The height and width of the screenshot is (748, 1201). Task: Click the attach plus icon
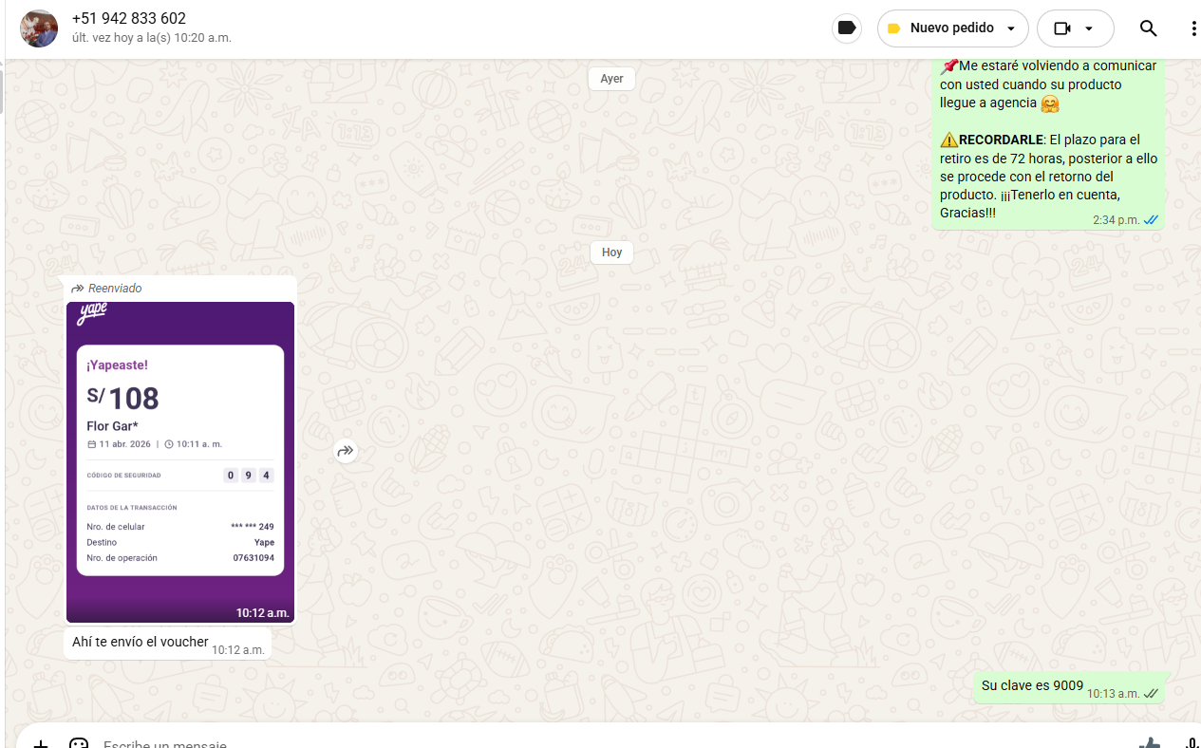tap(40, 743)
